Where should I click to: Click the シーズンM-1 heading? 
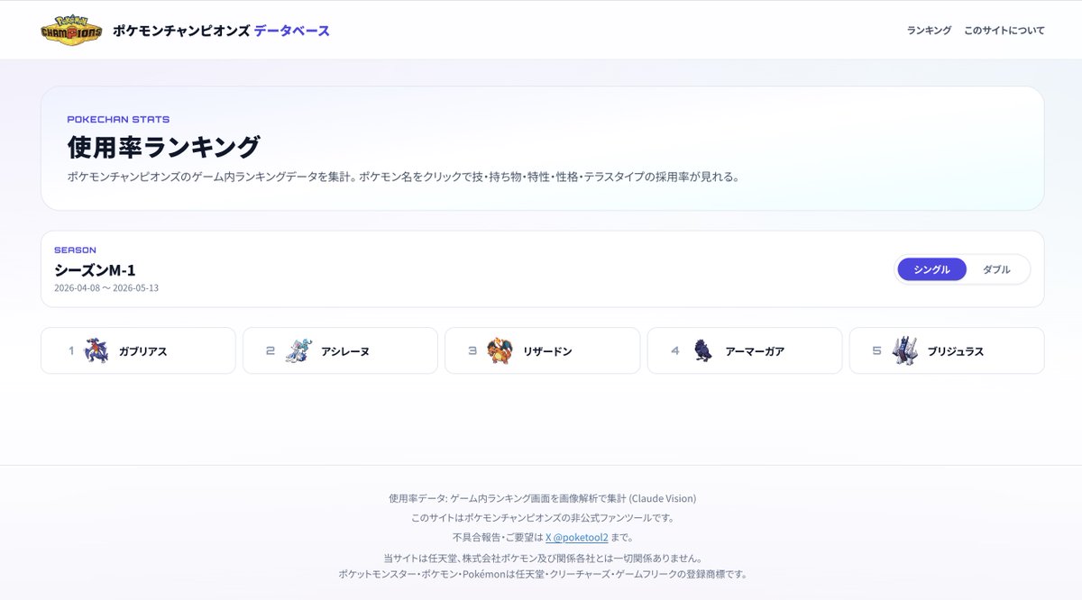pos(95,268)
